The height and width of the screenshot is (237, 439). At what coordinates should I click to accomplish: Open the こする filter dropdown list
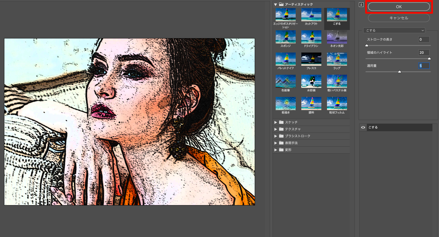[x=394, y=30]
